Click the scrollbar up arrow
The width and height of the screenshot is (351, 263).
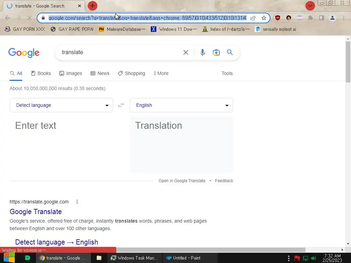pyautogui.click(x=348, y=39)
